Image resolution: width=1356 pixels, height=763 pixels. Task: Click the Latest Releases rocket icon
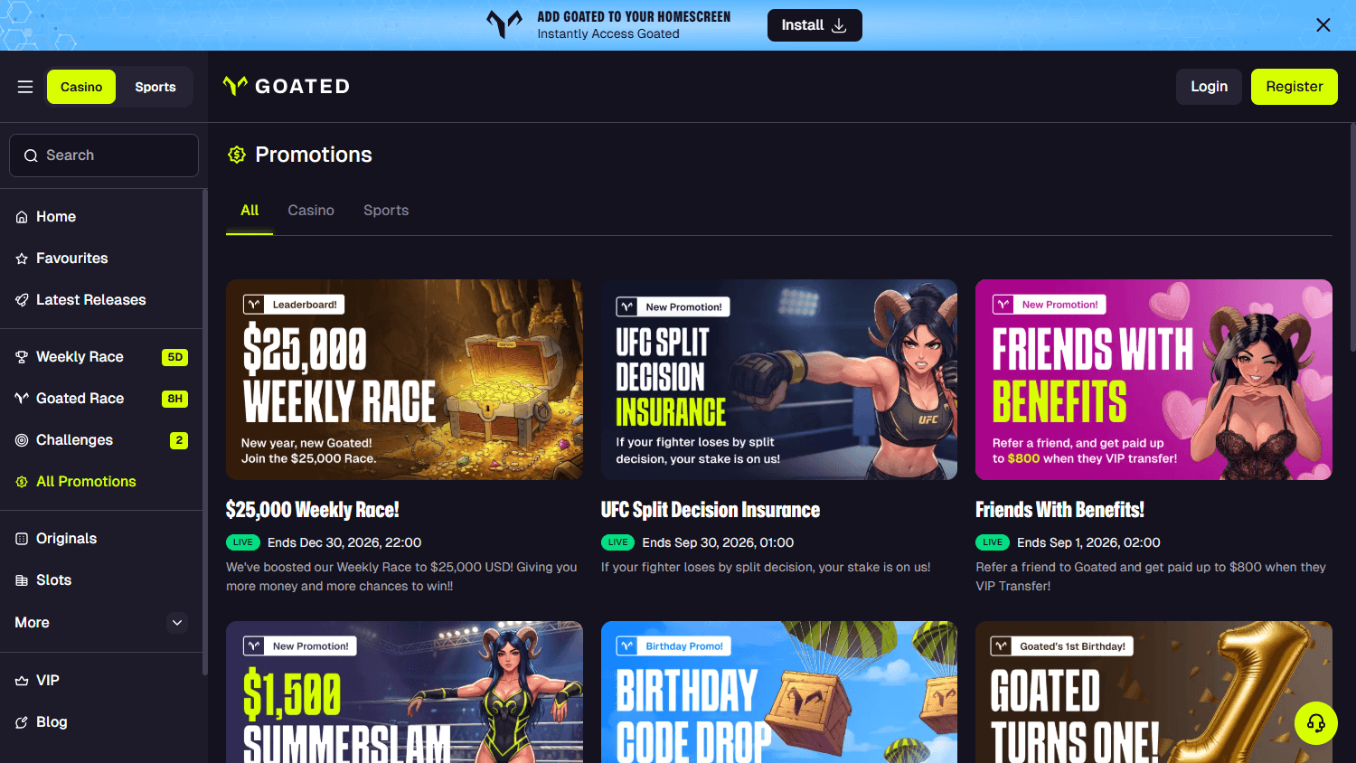click(22, 300)
